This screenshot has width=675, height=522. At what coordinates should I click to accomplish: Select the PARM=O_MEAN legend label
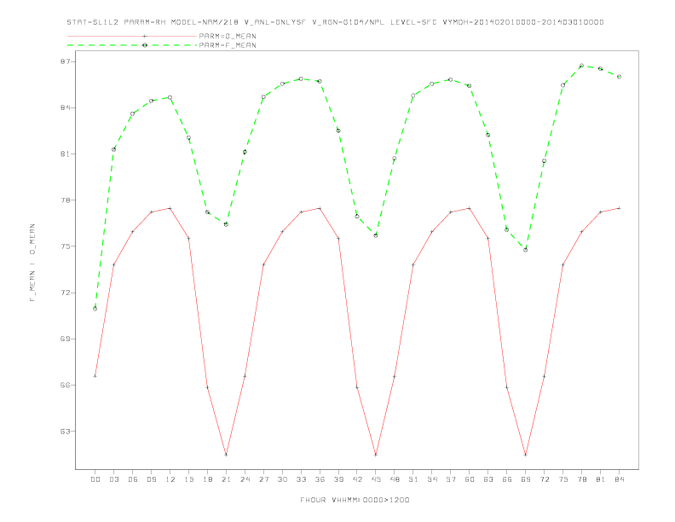tap(228, 36)
